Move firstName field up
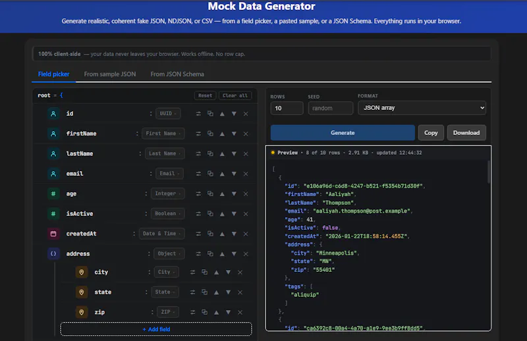Image resolution: width=527 pixels, height=341 pixels. point(222,134)
